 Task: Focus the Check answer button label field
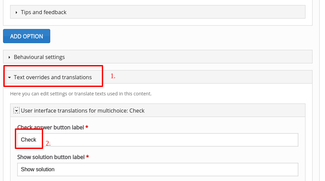[157, 140]
